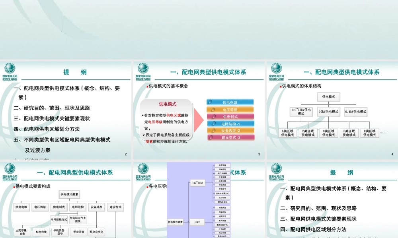The height and width of the screenshot is (238, 398).
Task: Select the sphere icon on the 电网结构-1 bar
Action: pyautogui.click(x=213, y=124)
